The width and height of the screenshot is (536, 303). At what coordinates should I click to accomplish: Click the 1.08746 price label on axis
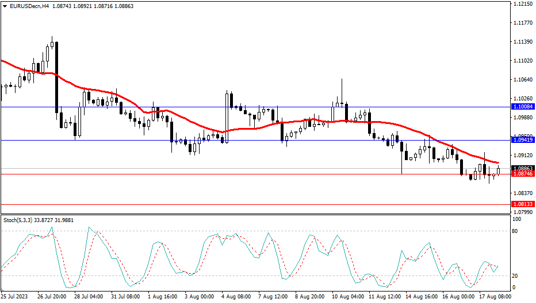(x=523, y=174)
